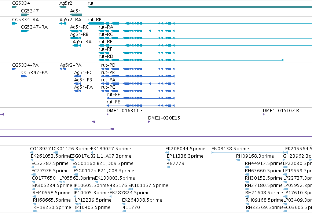Select clone end DME1-016B11.F
Image resolution: width=312 pixels, height=213 pixels.
coord(125,111)
